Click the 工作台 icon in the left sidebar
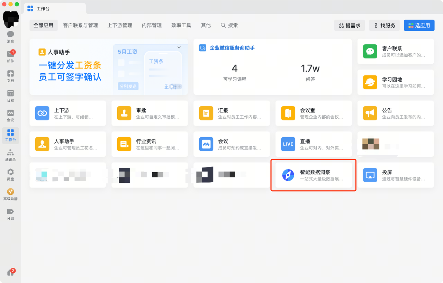This screenshot has width=443, height=283. click(10, 135)
